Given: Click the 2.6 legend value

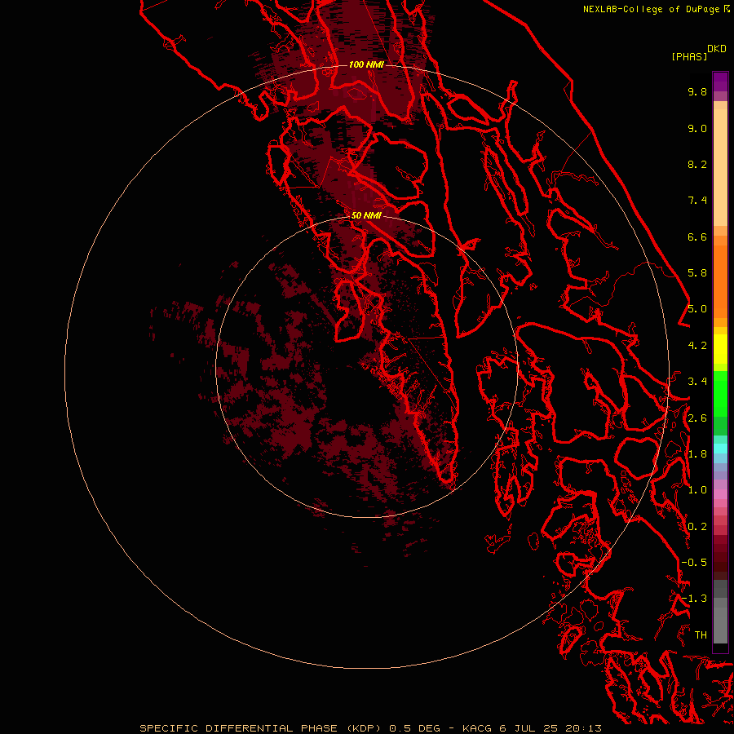Looking at the screenshot, I should [697, 418].
